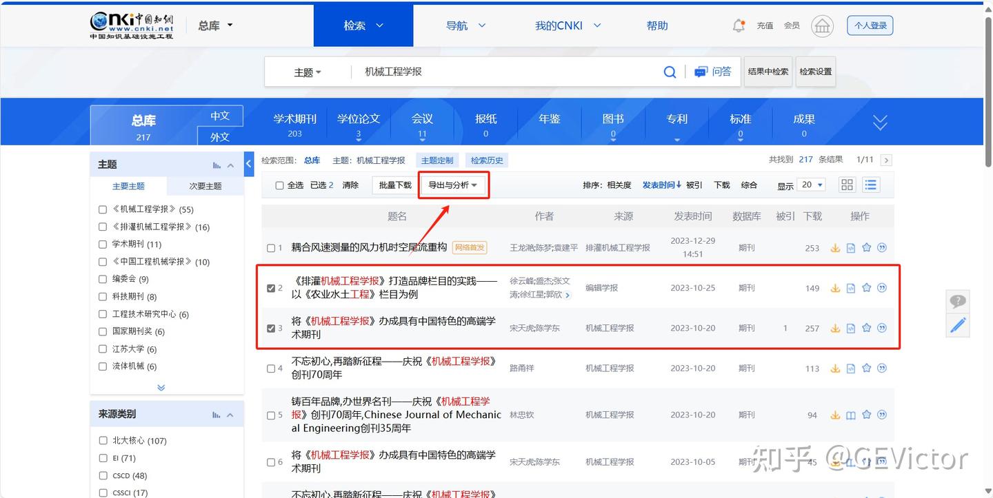993x498 pixels.
Task: Switch to 学位论文 tab
Action: pos(359,125)
